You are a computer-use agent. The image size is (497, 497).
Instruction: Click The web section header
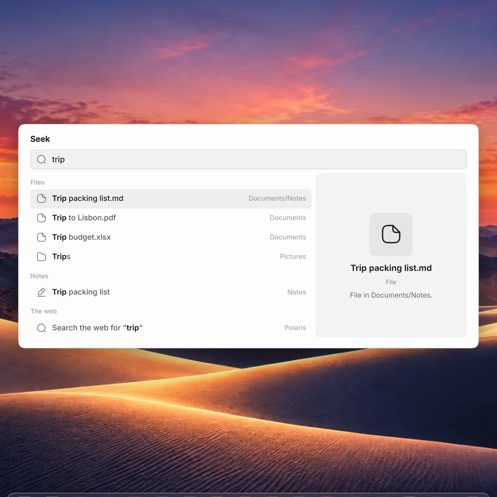[x=43, y=311]
